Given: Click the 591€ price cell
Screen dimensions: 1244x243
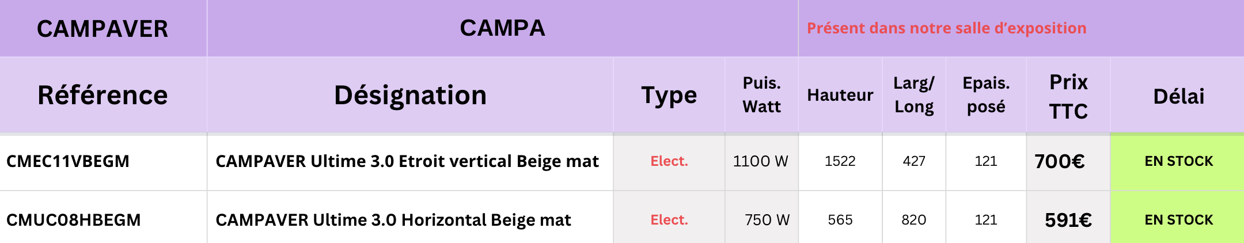Looking at the screenshot, I should [x=1068, y=220].
